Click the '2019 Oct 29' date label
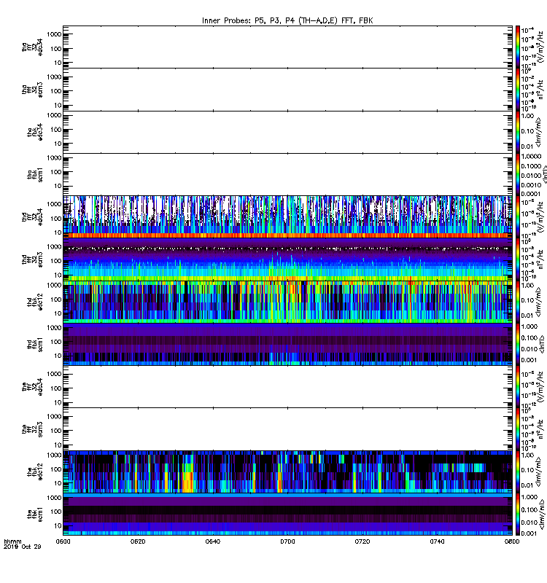Image resolution: width=547 pixels, height=583 pixels. 23,547
